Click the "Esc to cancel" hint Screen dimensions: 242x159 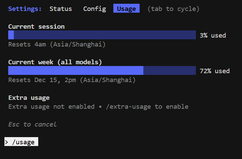(32, 124)
